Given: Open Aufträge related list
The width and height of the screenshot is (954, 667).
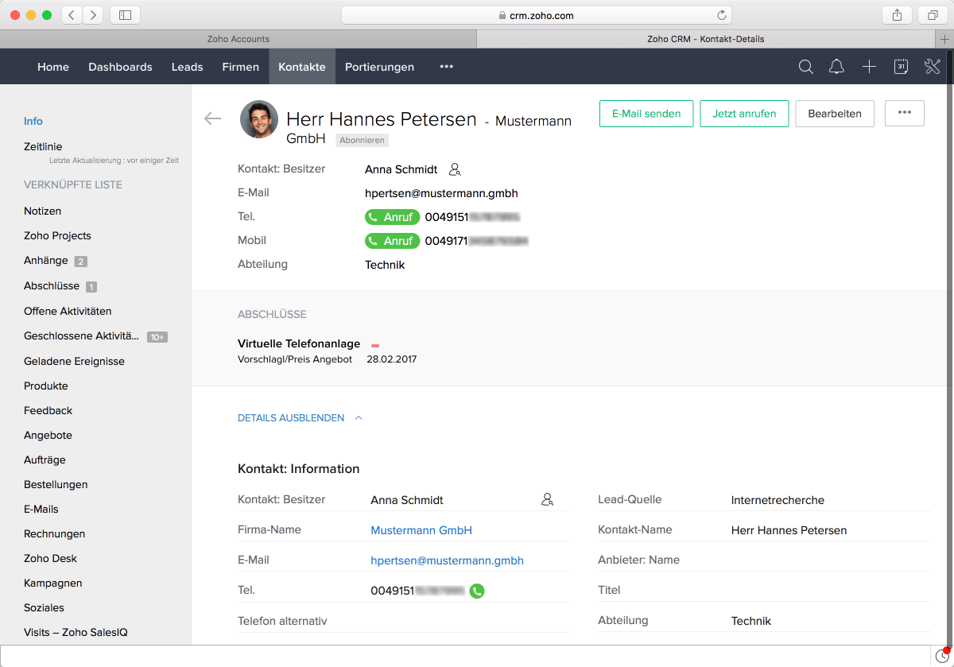Looking at the screenshot, I should pos(45,460).
